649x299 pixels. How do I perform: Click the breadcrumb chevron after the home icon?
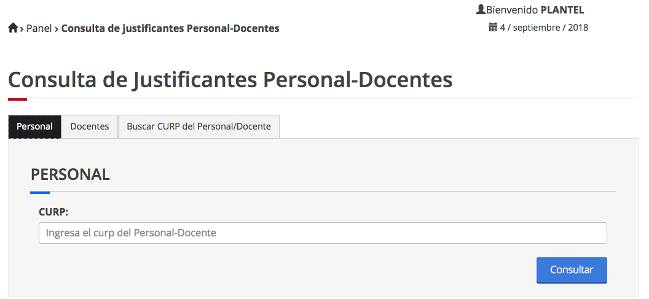click(22, 28)
